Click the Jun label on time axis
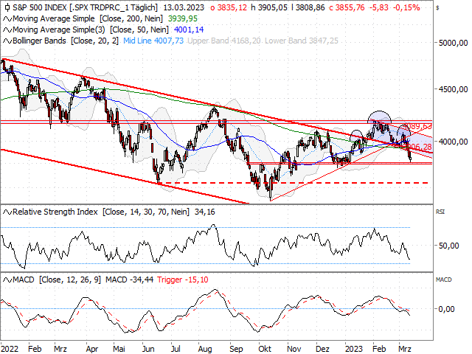The width and height of the screenshot is (472, 354). pyautogui.click(x=148, y=349)
